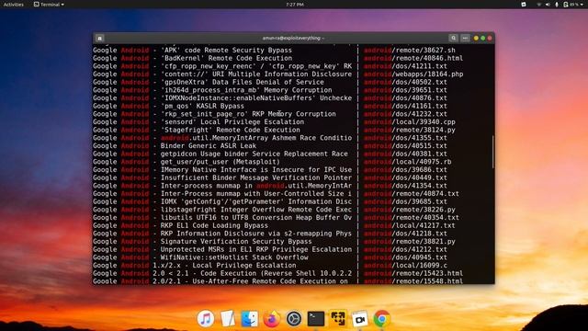Viewport: 588px width, 331px height.
Task: Expand the system menu arrow in top bar
Action: [582, 5]
